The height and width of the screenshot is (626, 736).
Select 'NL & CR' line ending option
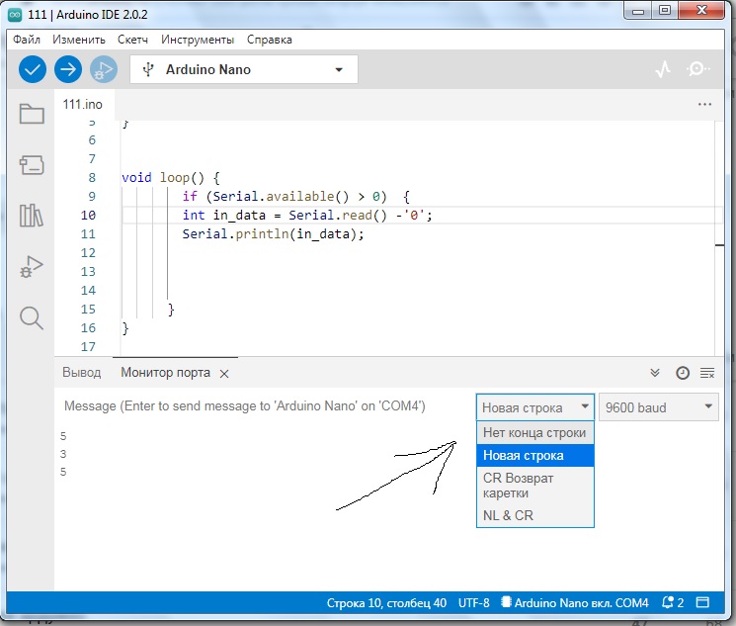509,515
